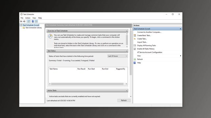Viewport: 211px width, 118px height.
Task: Collapse the Active Tasks section
Action: pos(127,90)
